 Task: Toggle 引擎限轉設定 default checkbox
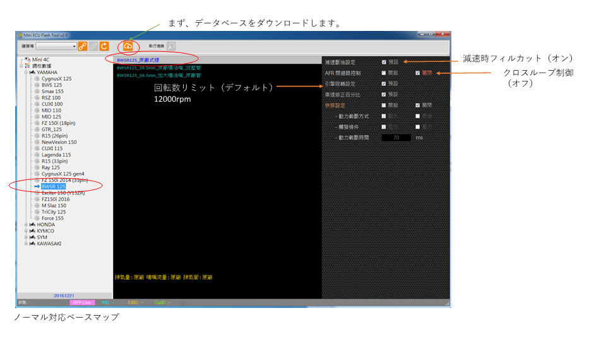(x=384, y=83)
